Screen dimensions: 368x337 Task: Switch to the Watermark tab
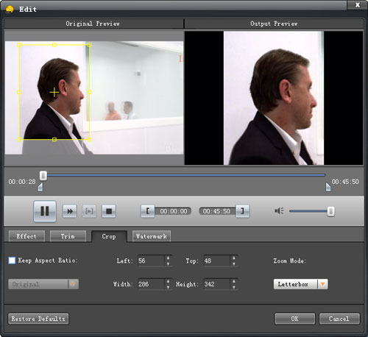pyautogui.click(x=152, y=236)
